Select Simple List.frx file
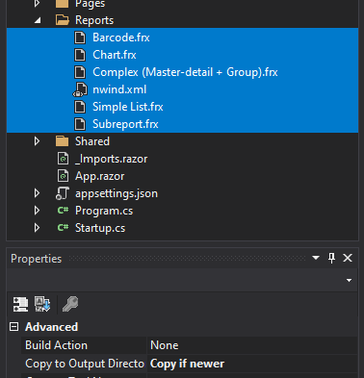 tap(128, 107)
